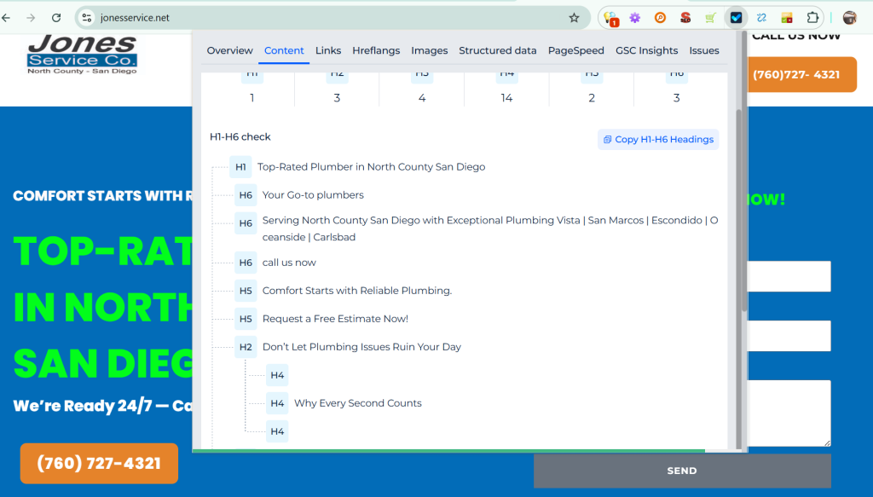The height and width of the screenshot is (497, 873).
Task: Open the site information icon in address bar
Action: click(x=86, y=18)
